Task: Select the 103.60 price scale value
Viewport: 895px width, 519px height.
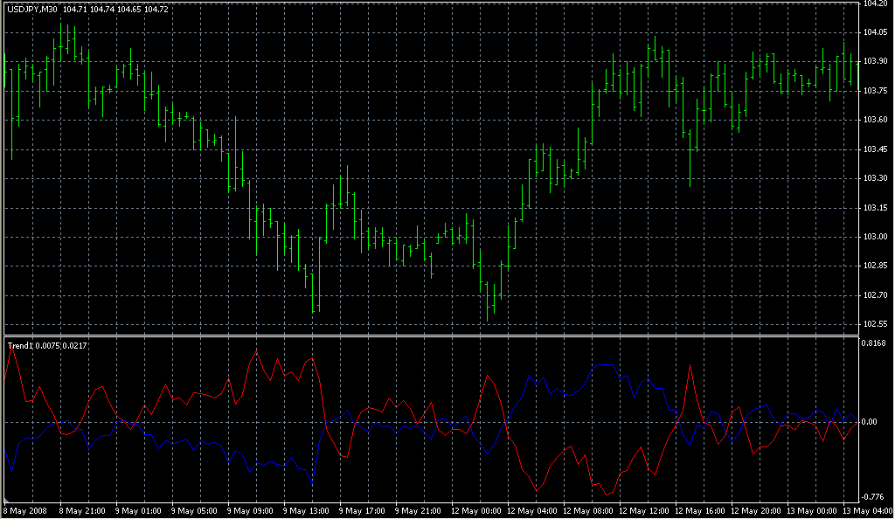Action: coord(875,120)
